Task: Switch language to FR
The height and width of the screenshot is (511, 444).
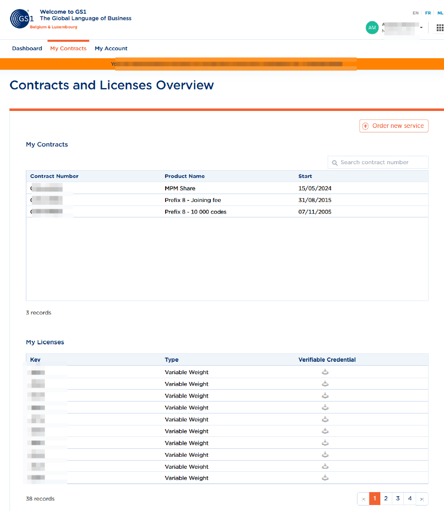Action: pyautogui.click(x=428, y=13)
